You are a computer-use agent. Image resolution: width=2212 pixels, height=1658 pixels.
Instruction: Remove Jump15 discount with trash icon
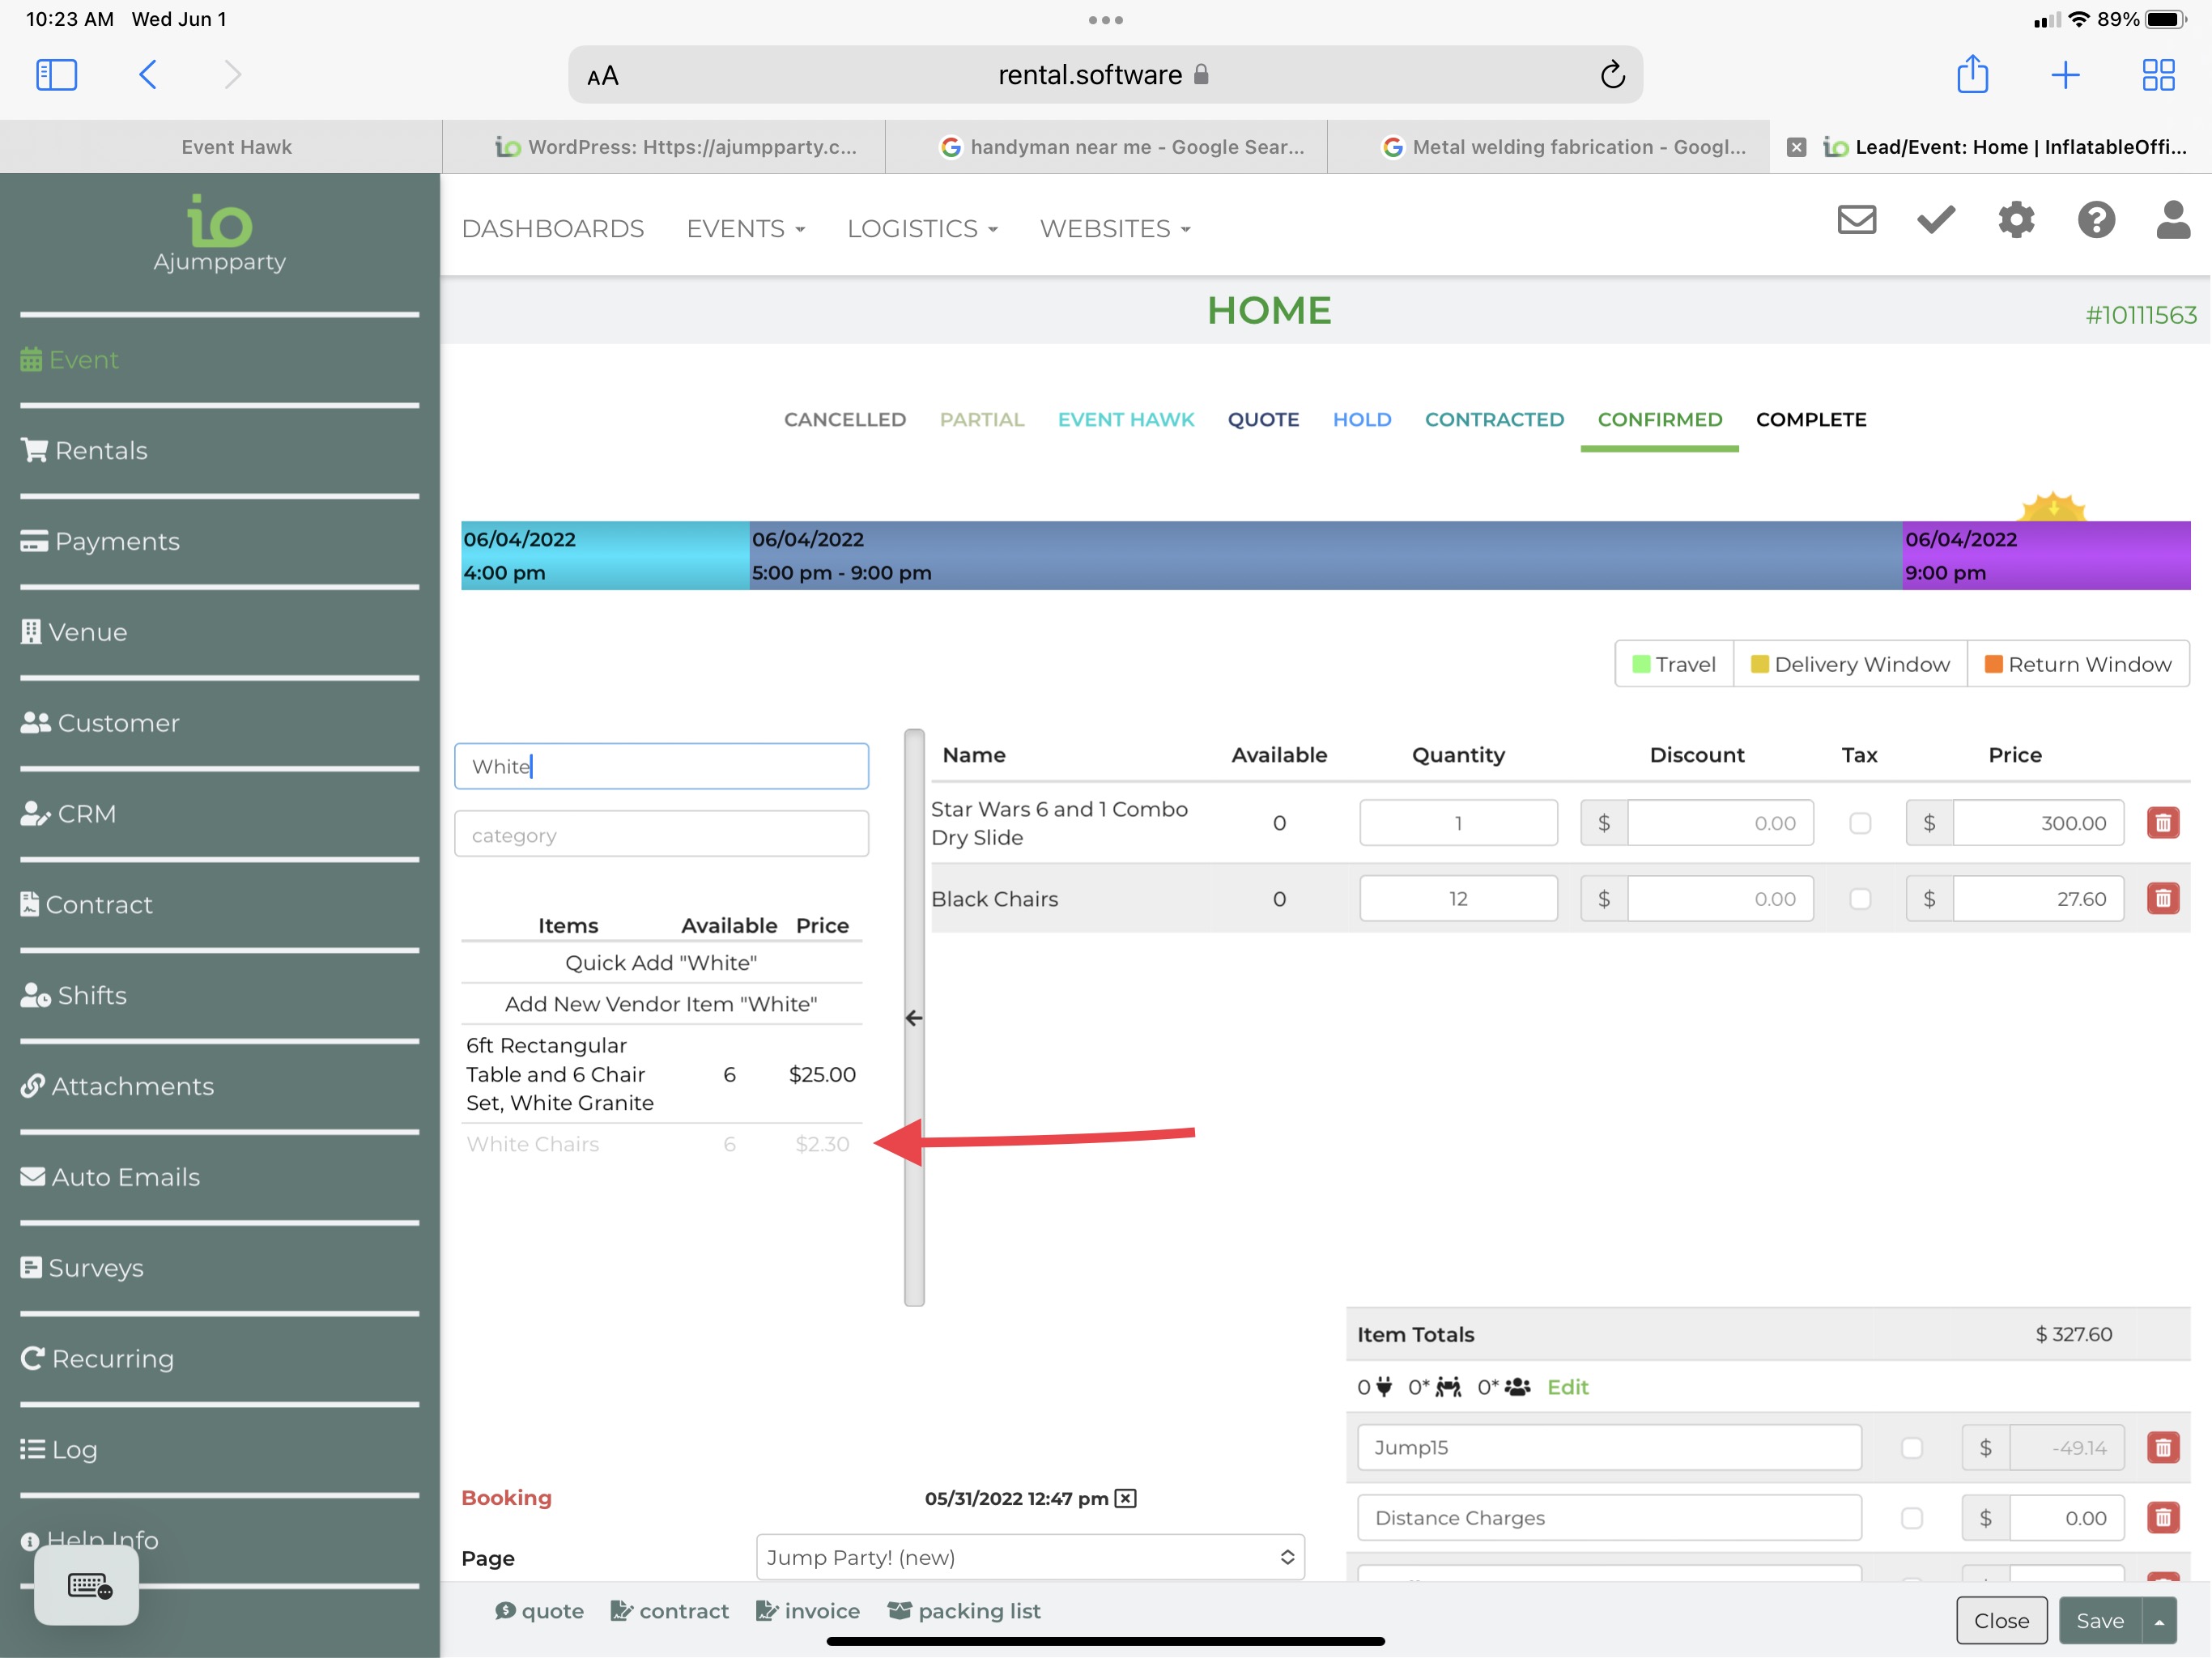(x=2162, y=1447)
